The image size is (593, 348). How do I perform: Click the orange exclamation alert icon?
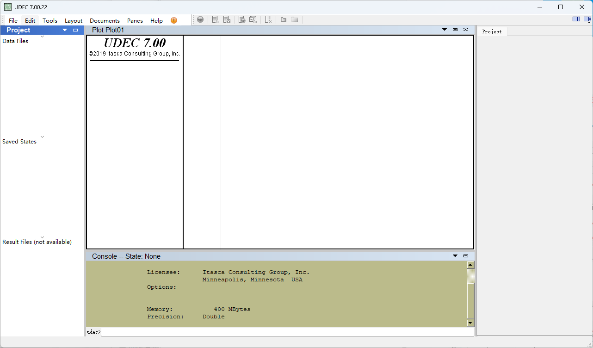(x=174, y=20)
